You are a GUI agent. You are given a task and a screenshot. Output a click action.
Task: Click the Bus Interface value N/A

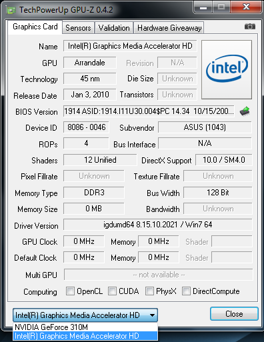tap(205, 143)
